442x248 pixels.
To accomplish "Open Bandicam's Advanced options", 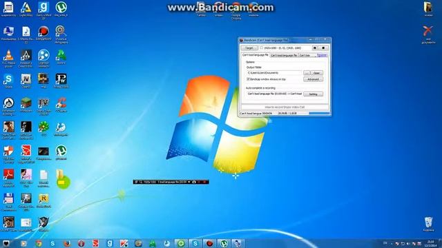I will click(313, 79).
